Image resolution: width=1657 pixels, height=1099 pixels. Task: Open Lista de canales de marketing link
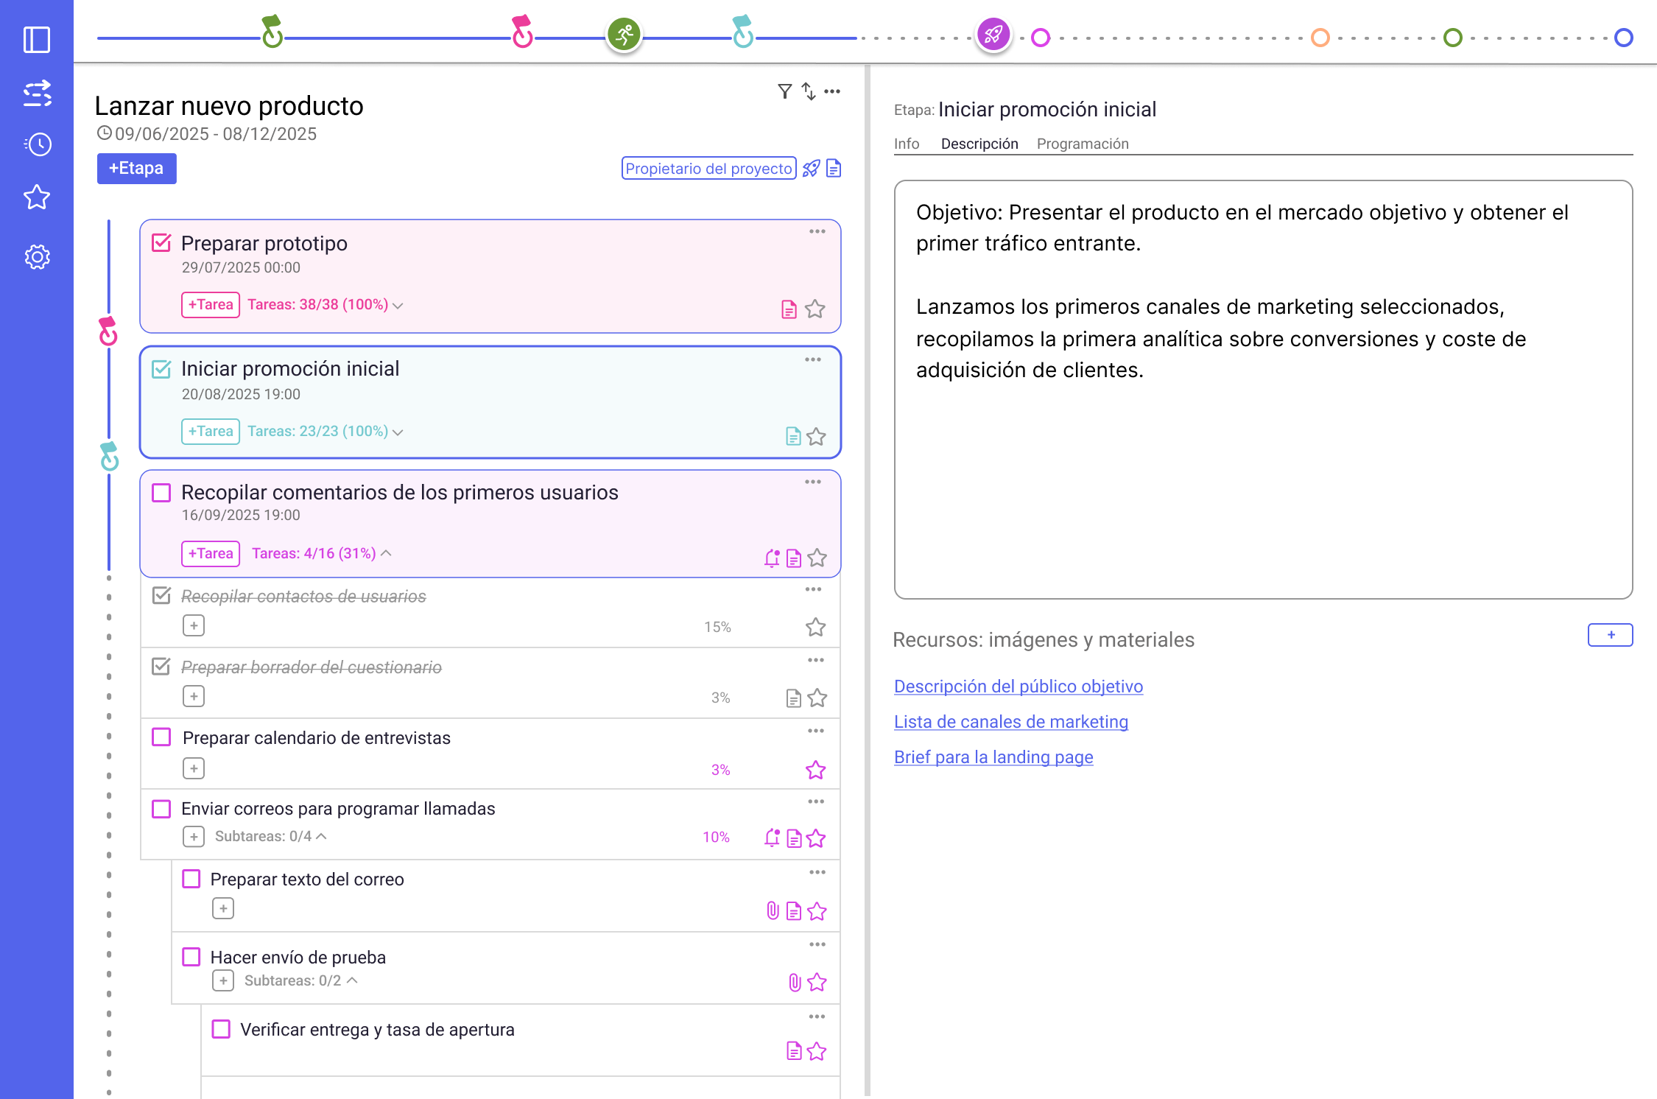point(1010,722)
